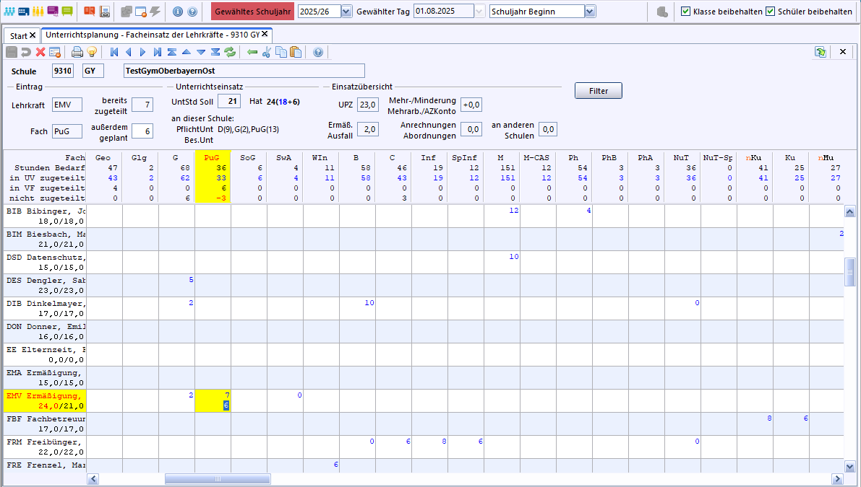Screen dimensions: 861x487
Task: Select the DIB Dinkelmayer row
Action: [x=45, y=308]
